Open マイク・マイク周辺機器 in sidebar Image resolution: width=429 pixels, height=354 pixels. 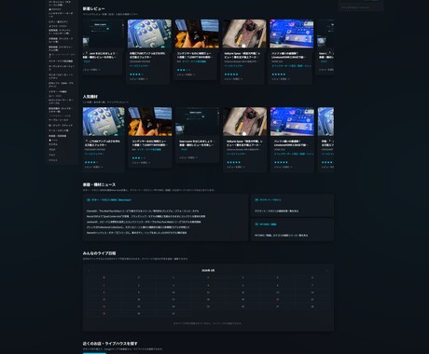tap(61, 61)
